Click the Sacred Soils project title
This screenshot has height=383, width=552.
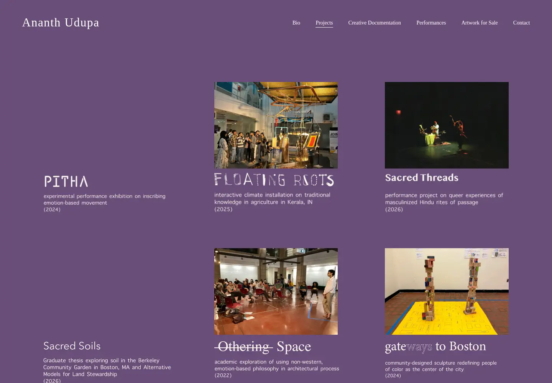(72, 346)
